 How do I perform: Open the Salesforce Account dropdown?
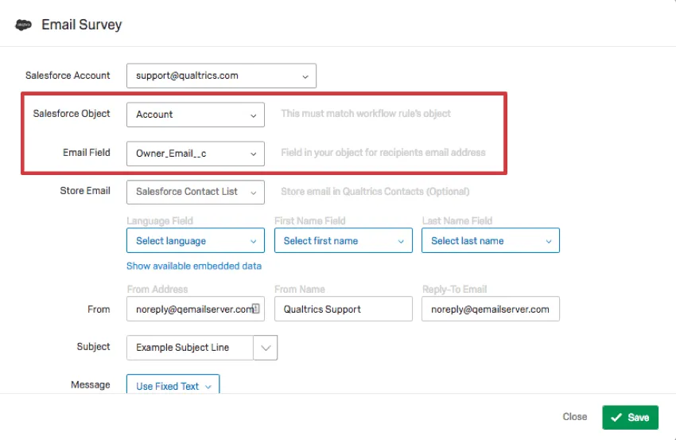pos(221,76)
